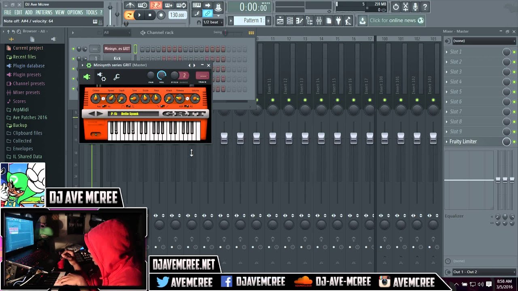Viewport: 518px width, 291px height.
Task: Open GRIT plugin detailed settings gear
Action: [x=102, y=76]
